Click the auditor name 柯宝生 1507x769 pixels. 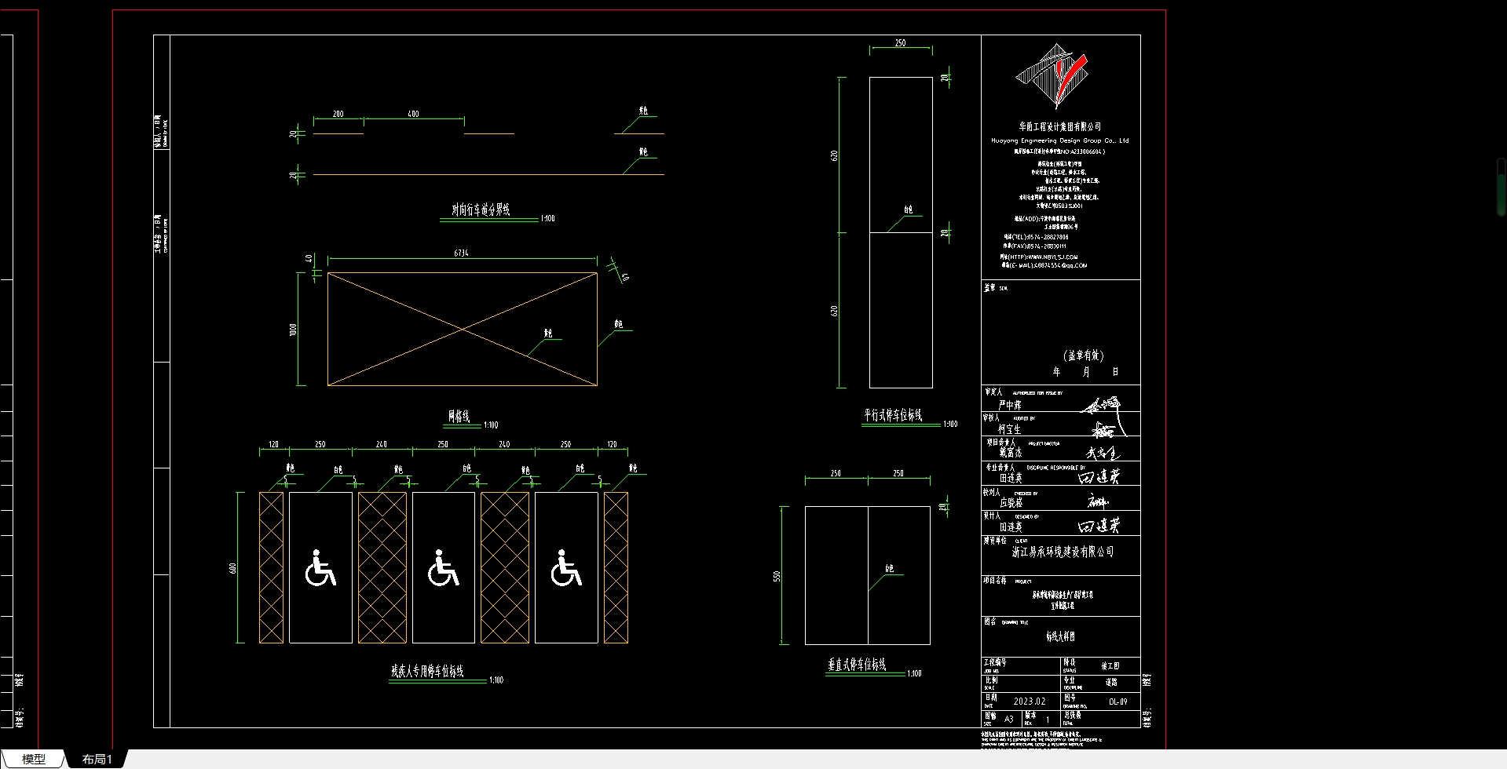coord(1010,429)
